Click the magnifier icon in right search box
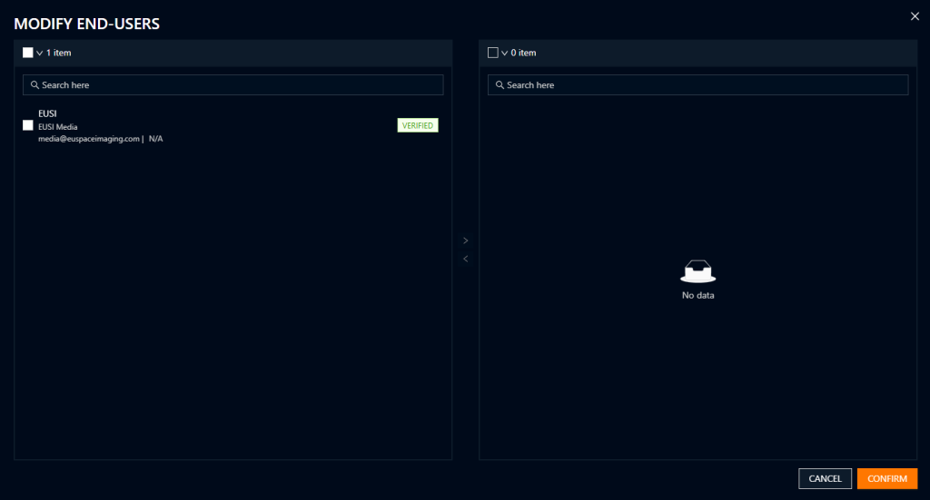The image size is (930, 500). [500, 84]
